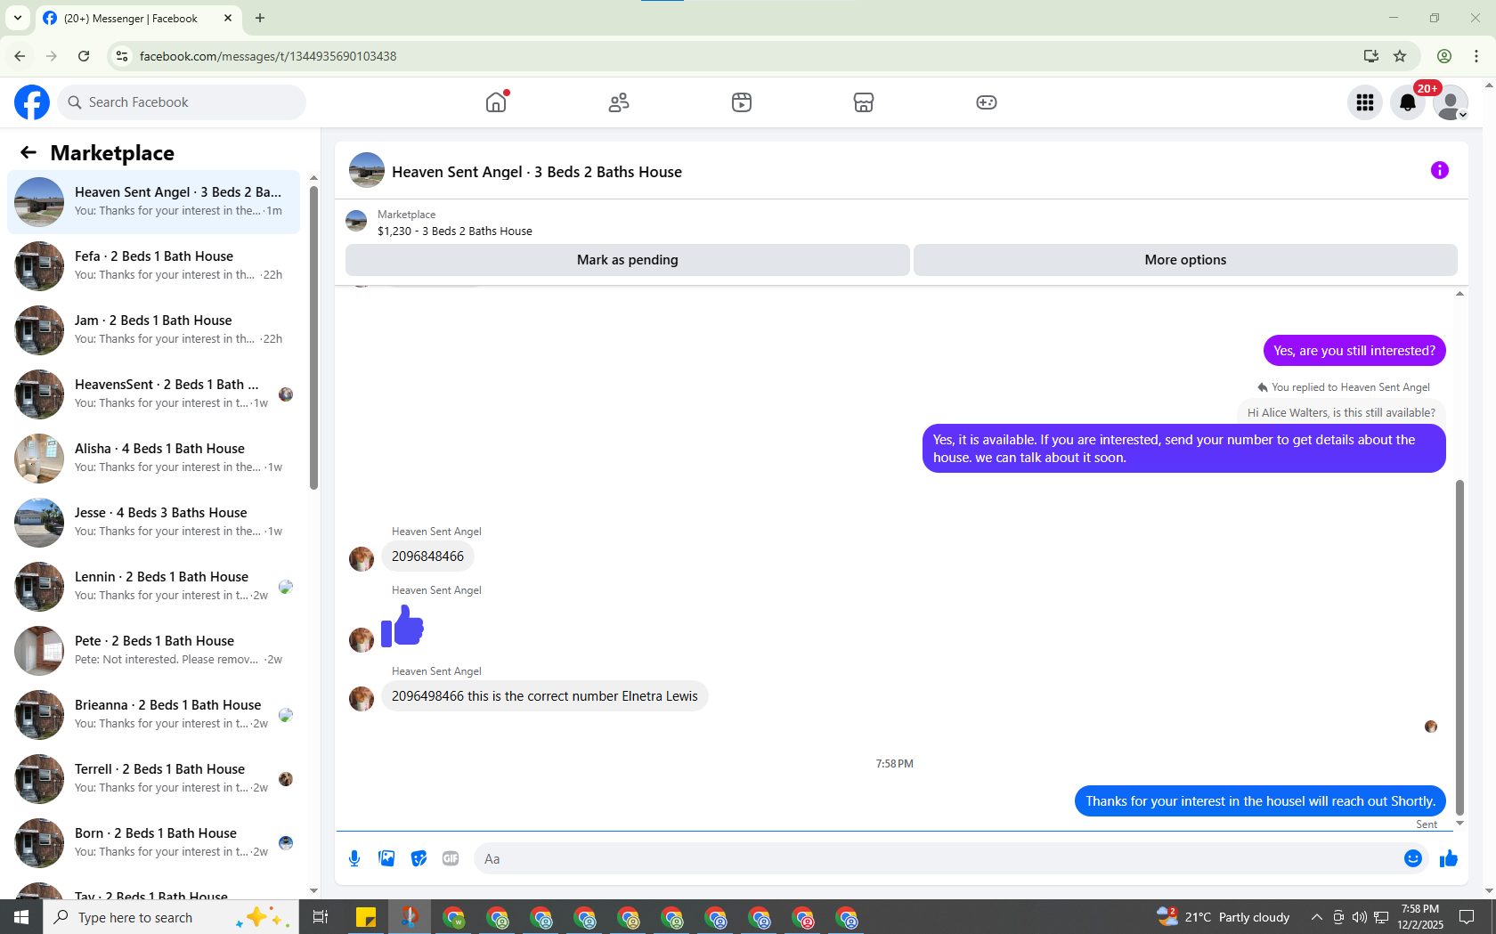Screen dimensions: 1496x934
Task: Open Pete 2 Beds 1 Bath chat
Action: [153, 651]
